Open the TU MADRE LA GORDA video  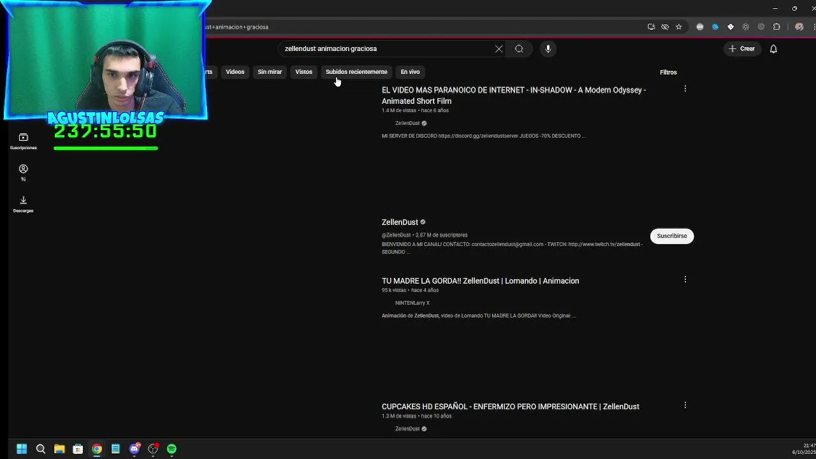pyautogui.click(x=480, y=280)
